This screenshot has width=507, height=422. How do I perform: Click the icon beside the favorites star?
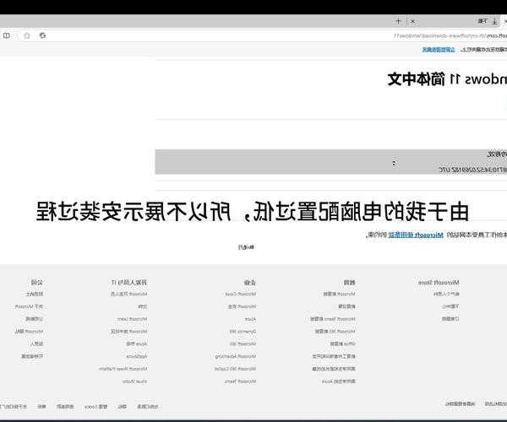tap(42, 35)
